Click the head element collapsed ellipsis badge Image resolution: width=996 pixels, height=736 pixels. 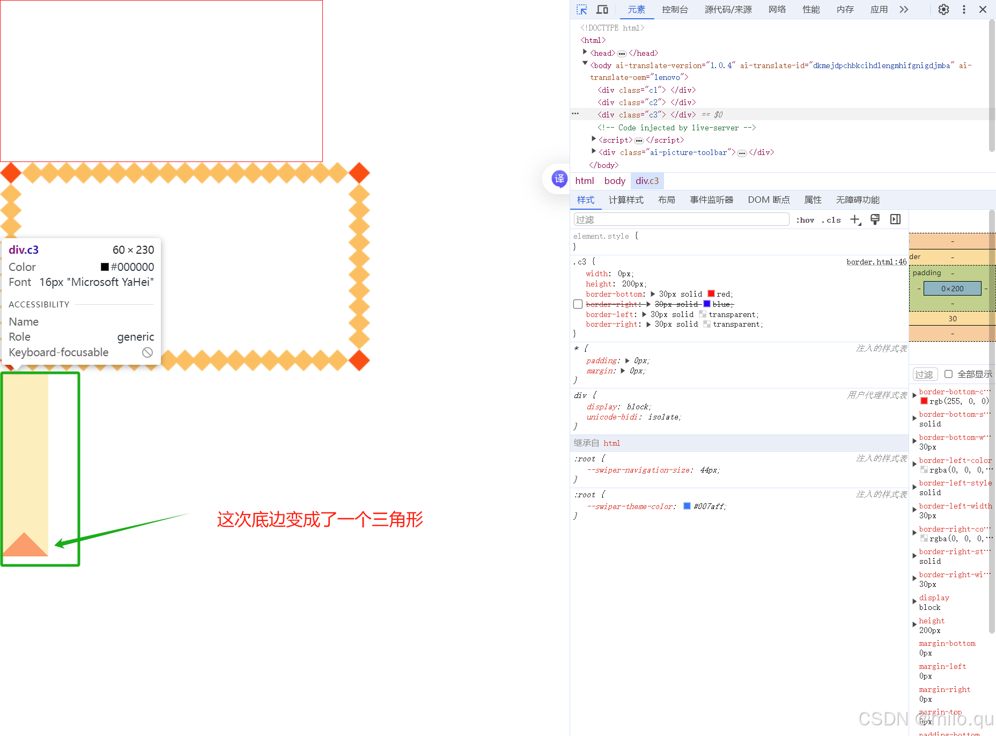click(x=622, y=54)
